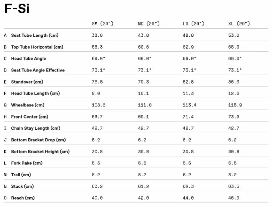Click the 42.0 reach value for MD
The height and width of the screenshot is (207, 272).
tap(143, 198)
